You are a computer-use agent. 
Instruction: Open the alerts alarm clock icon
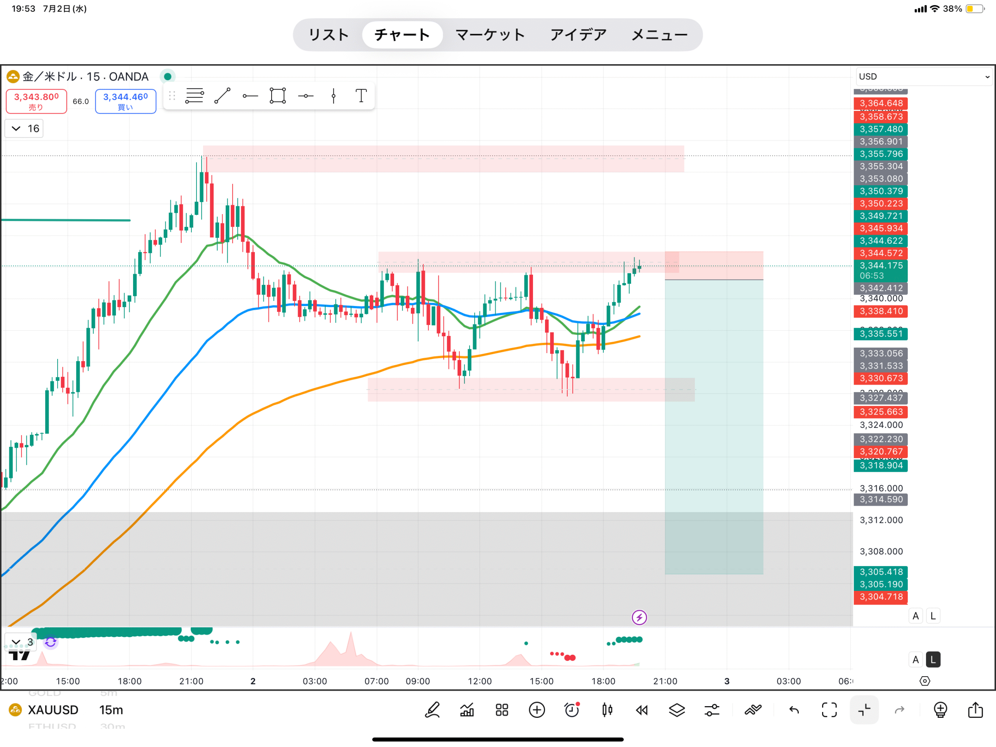pyautogui.click(x=572, y=710)
